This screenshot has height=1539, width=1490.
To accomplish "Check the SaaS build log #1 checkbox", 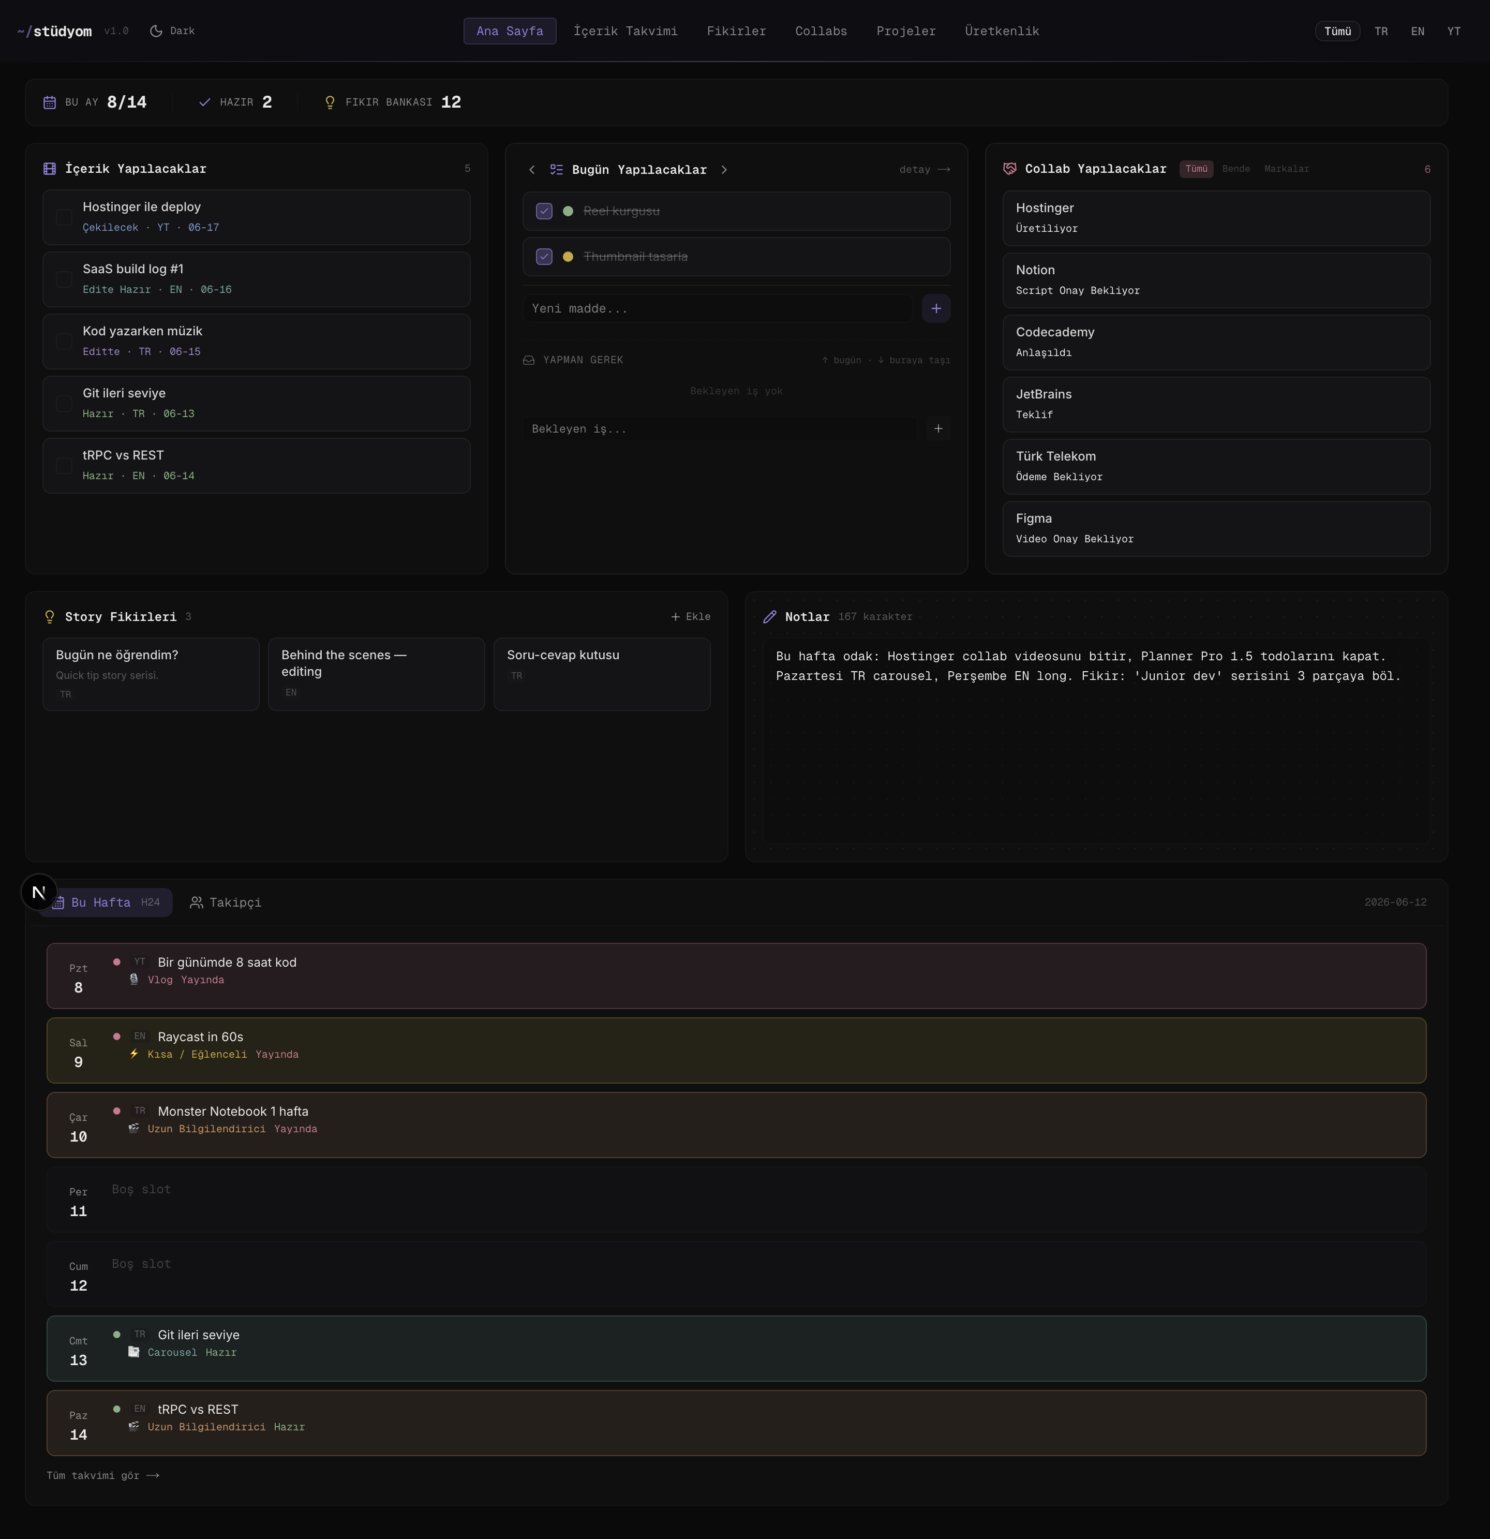I will 64,279.
